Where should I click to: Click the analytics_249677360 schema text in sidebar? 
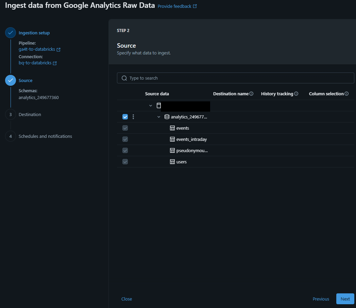tap(39, 98)
